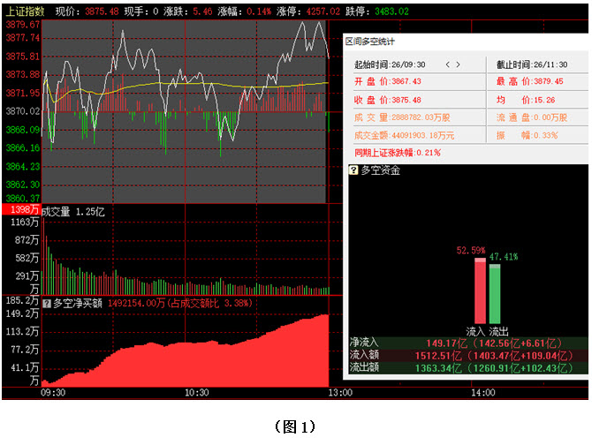This screenshot has height=445, width=592.
Task: Click the 成交量 volume chart label
Action: click(58, 212)
